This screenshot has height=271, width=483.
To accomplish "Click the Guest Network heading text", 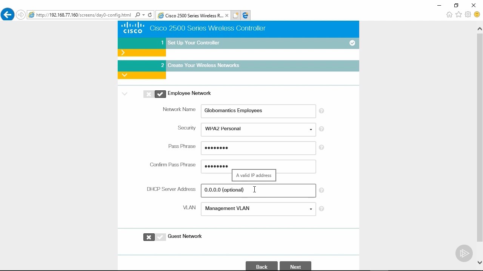I will click(185, 236).
